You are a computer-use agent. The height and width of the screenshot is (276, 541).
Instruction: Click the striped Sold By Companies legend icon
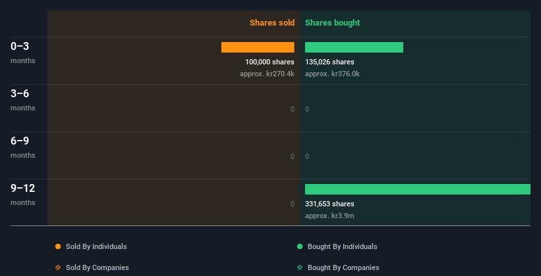(x=58, y=267)
